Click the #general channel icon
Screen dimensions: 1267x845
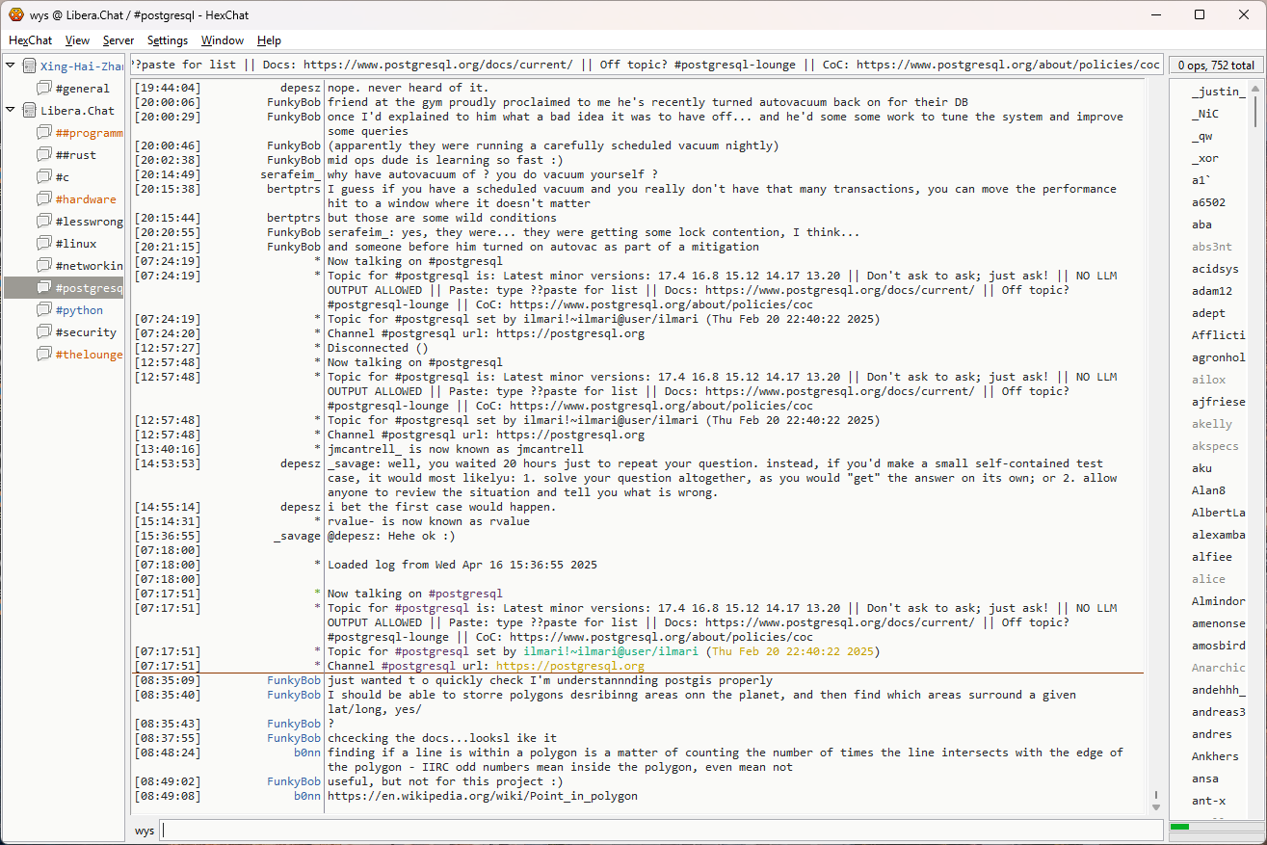click(x=44, y=89)
